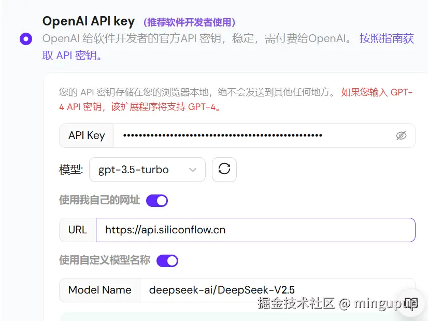Toggle the 使用我自己的网址 switch

click(x=157, y=201)
